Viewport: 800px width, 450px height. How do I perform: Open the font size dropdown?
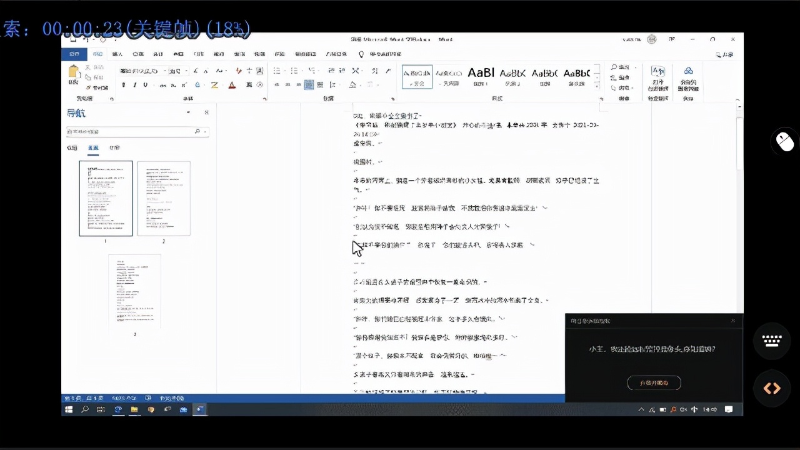(186, 71)
